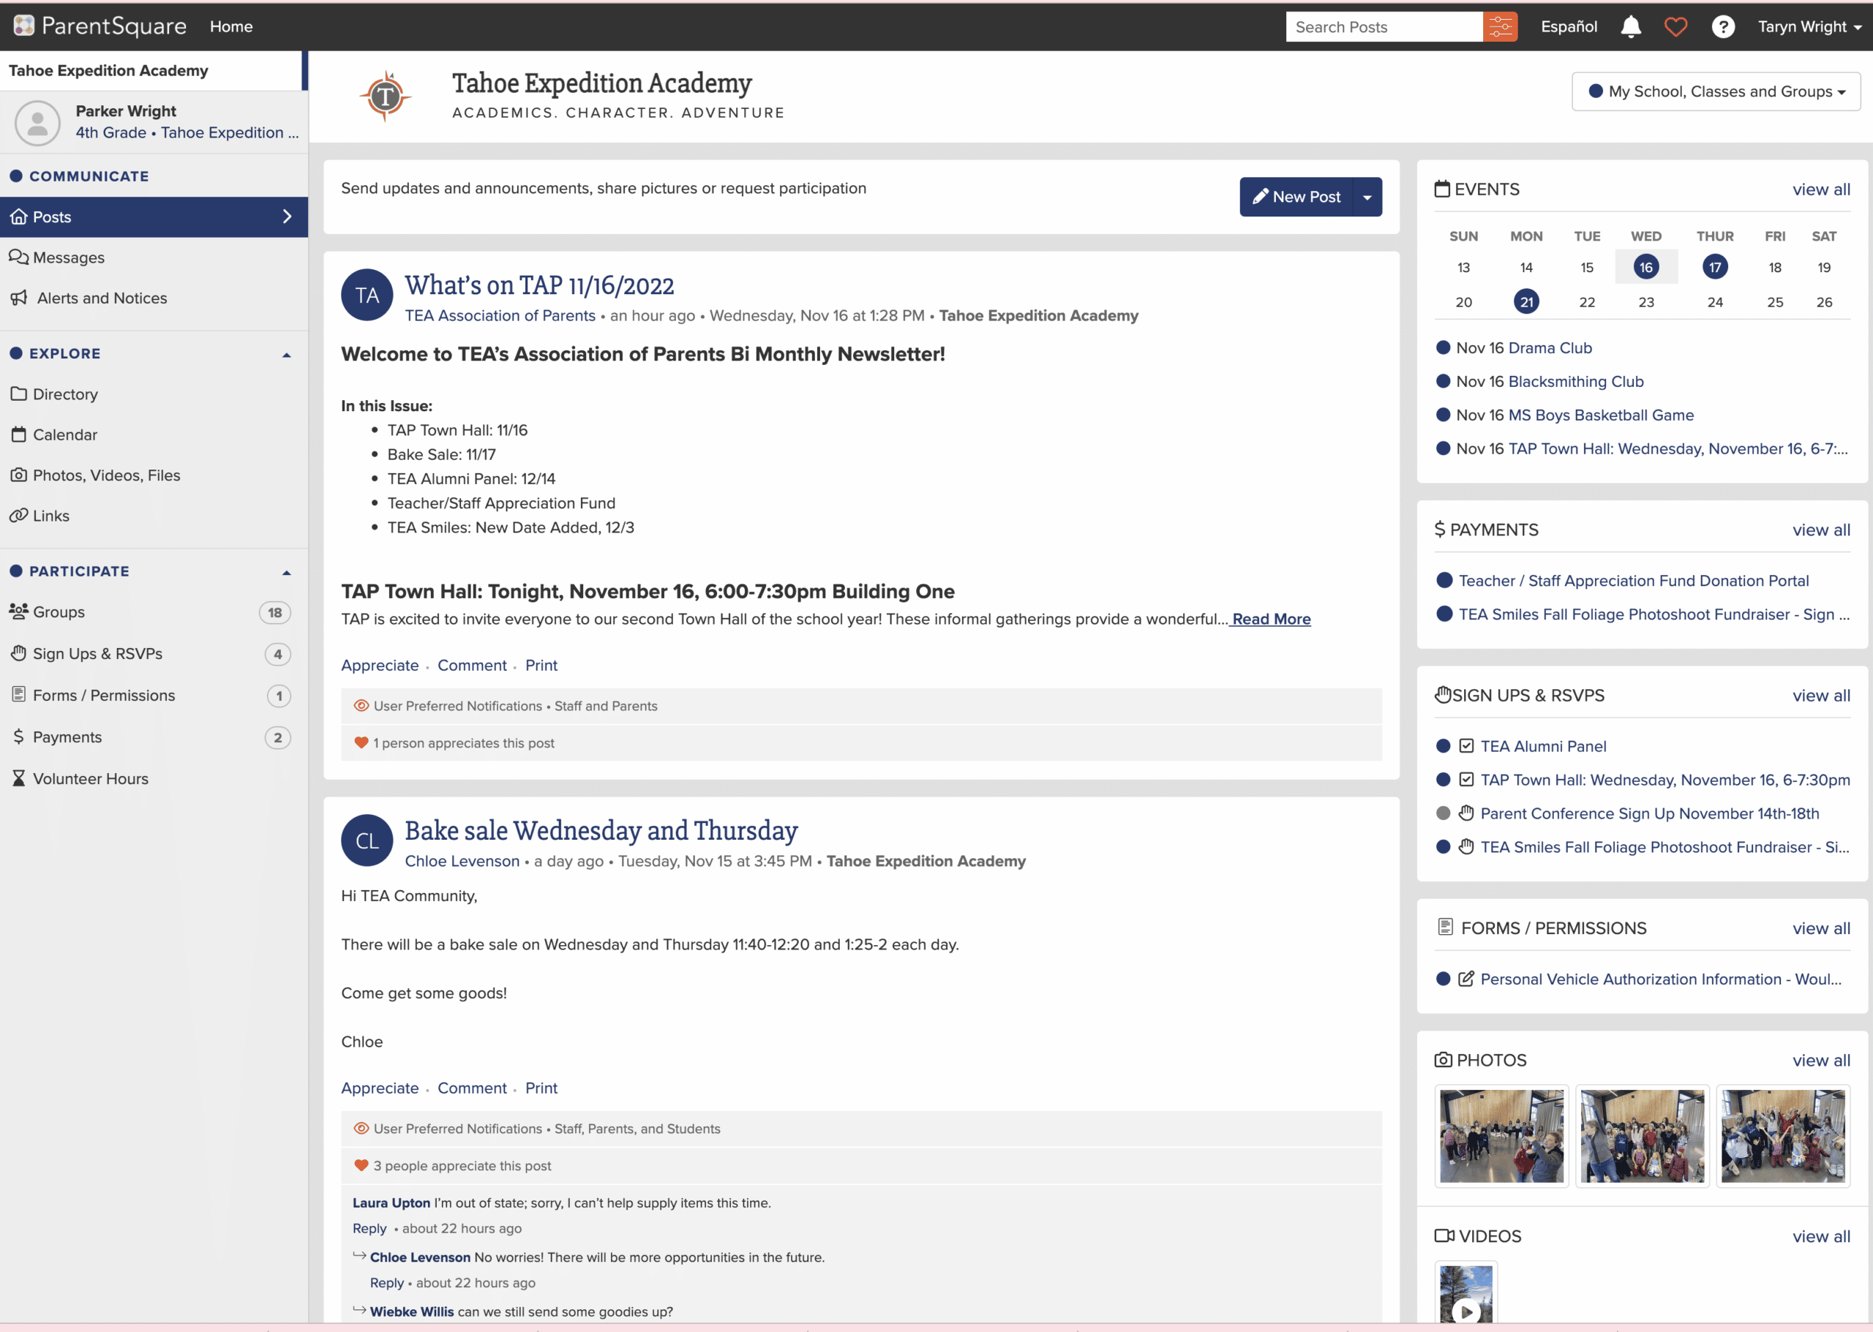Click the eye icon next to 'Staff, Parents, and Students'
The width and height of the screenshot is (1873, 1332).
coord(361,1128)
